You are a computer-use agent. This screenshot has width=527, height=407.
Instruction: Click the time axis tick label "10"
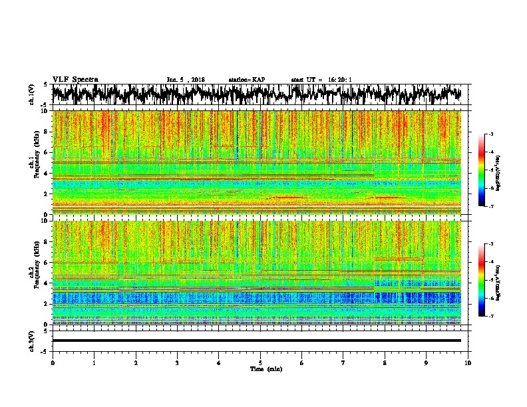point(468,363)
